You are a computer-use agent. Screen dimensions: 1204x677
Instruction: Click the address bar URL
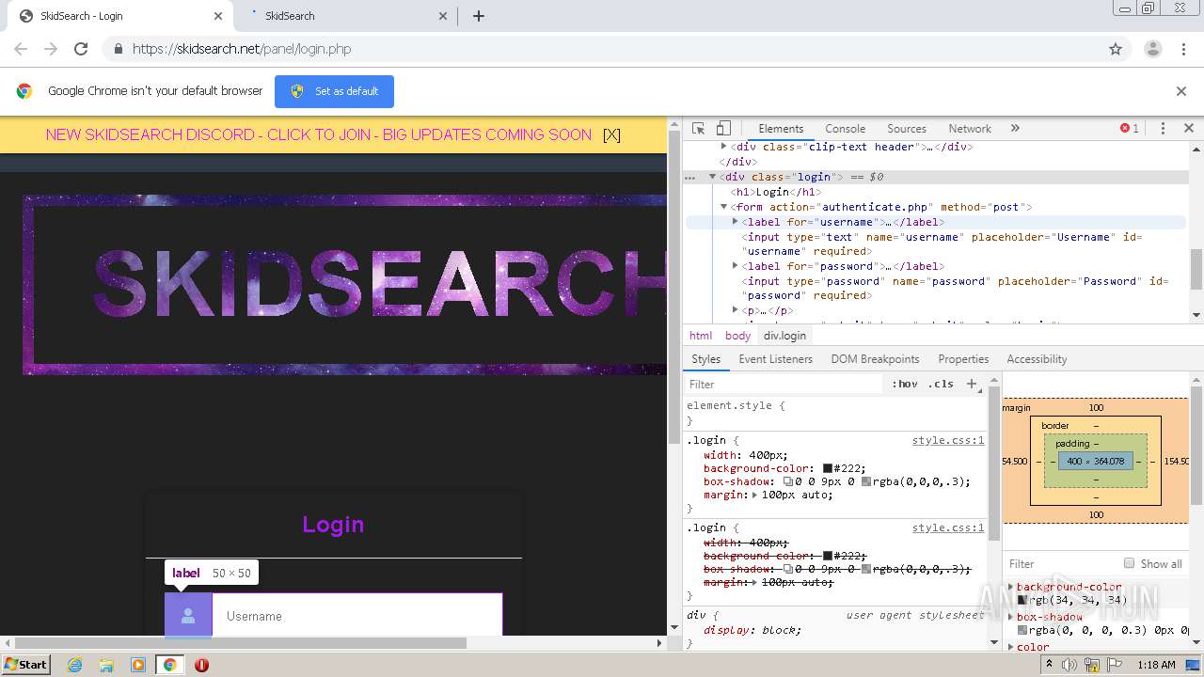coord(242,49)
